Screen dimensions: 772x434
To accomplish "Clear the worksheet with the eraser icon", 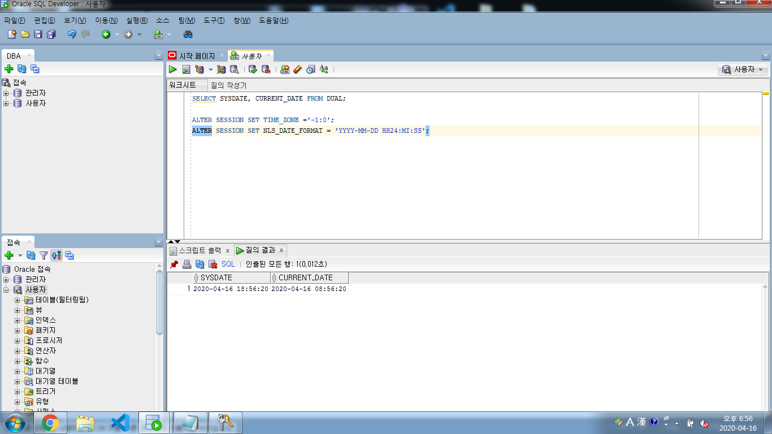I will click(x=298, y=70).
